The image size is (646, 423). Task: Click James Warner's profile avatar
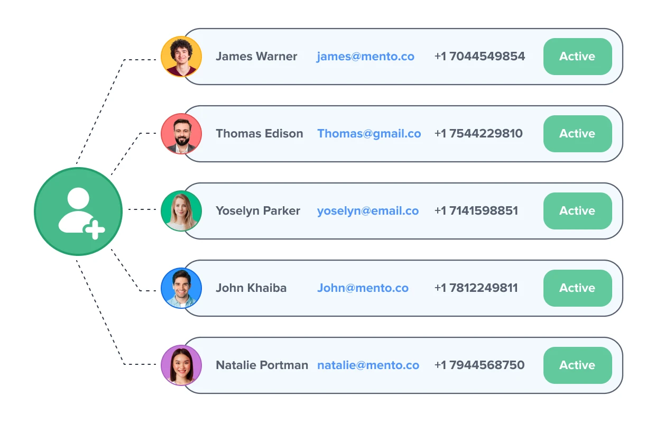(x=181, y=57)
